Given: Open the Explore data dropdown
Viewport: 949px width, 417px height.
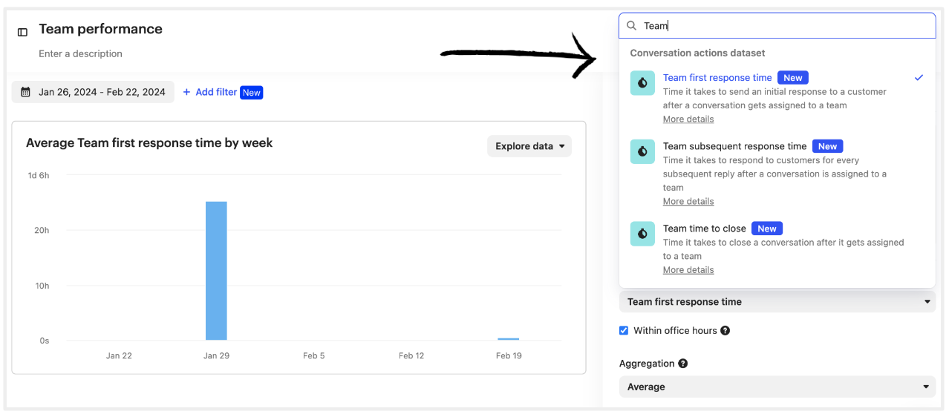Looking at the screenshot, I should 529,146.
